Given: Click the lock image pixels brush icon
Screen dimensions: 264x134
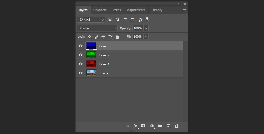Looking at the screenshot, I should pos(96,37).
